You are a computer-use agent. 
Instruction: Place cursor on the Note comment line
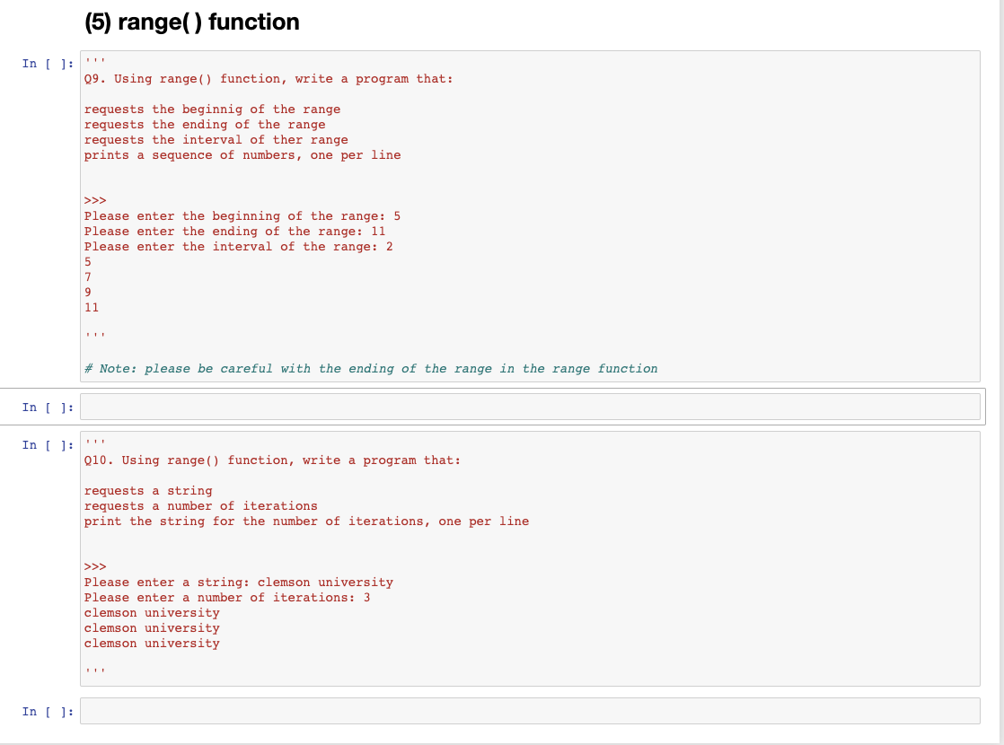(371, 368)
